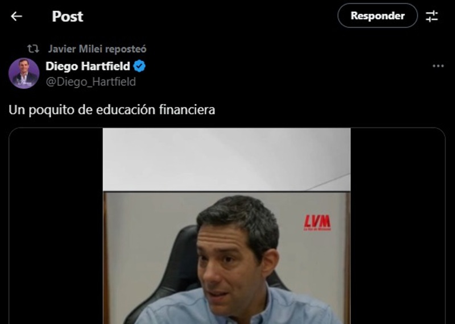Select the text "Un poquito de educación financiera"
The height and width of the screenshot is (324, 455).
pos(111,110)
